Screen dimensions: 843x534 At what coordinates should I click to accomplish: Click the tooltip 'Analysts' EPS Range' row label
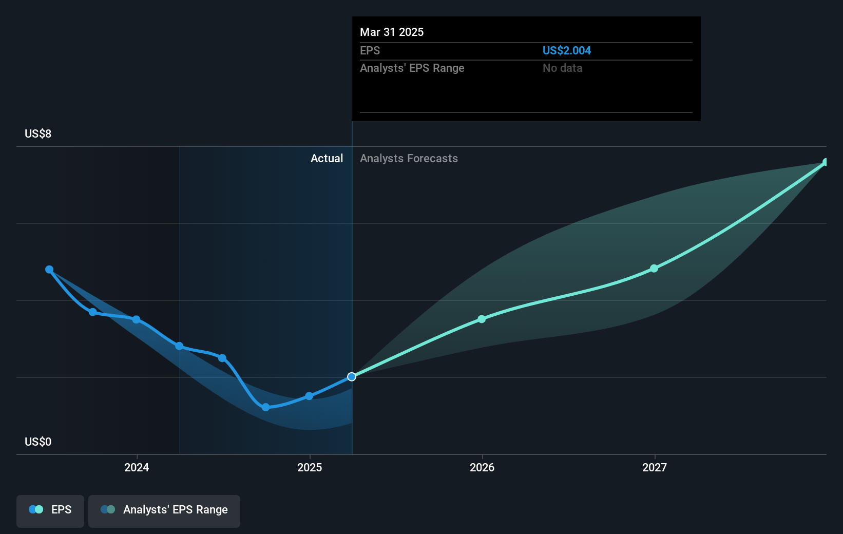click(x=412, y=68)
